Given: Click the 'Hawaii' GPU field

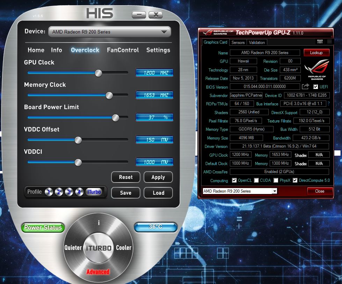Looking at the screenshot, I should 243,61.
